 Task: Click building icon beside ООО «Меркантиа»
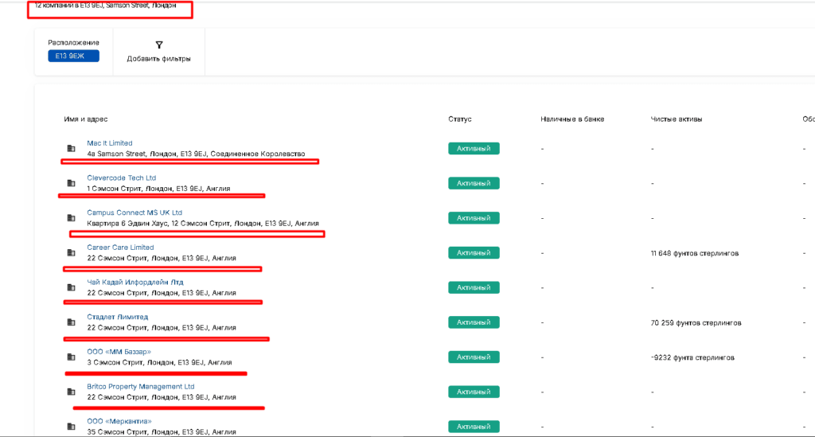[71, 427]
